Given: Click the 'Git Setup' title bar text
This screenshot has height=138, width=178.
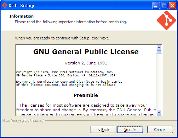Looking at the screenshot, I should [x=22, y=6].
